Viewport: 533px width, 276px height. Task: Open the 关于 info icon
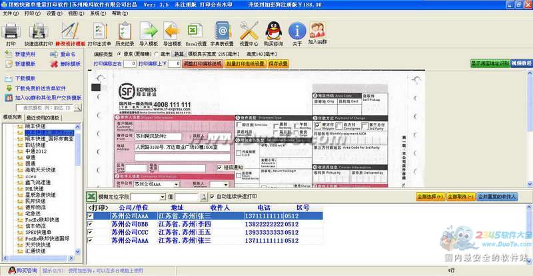[297, 31]
